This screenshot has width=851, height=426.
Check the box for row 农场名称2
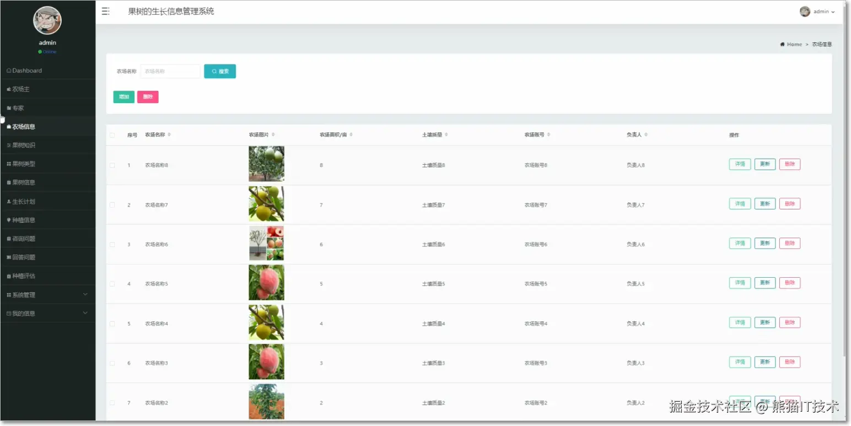(x=112, y=403)
